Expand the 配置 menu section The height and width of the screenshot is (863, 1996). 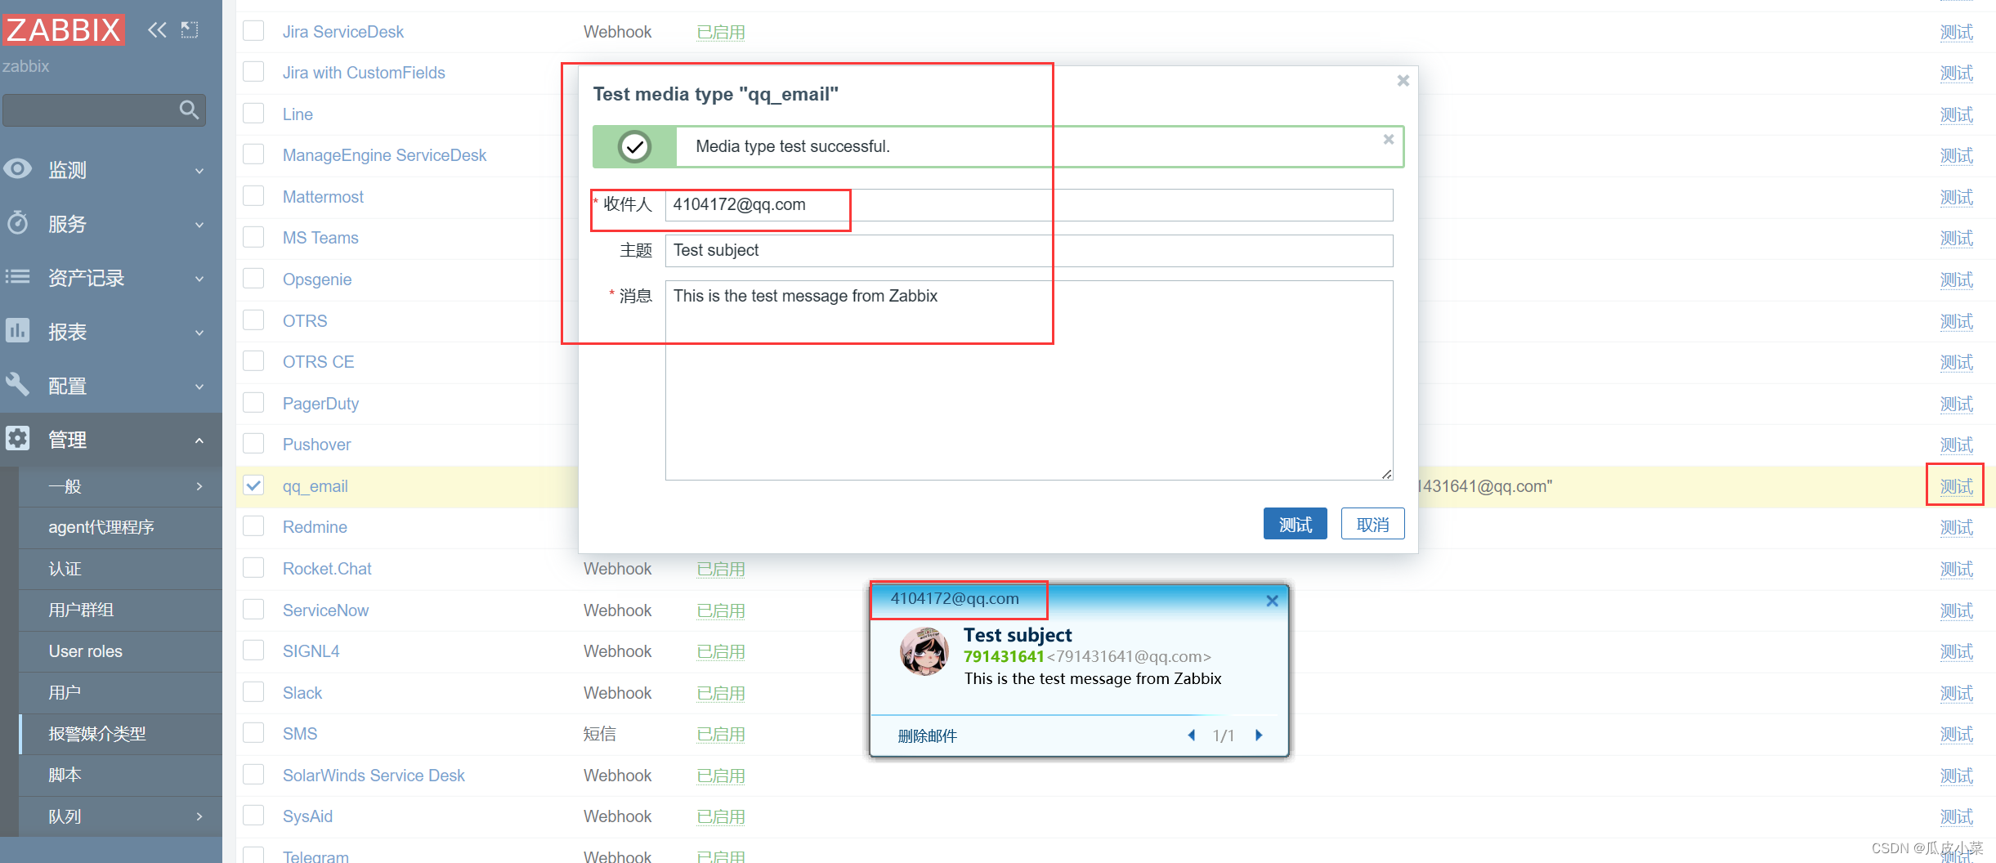(x=199, y=386)
